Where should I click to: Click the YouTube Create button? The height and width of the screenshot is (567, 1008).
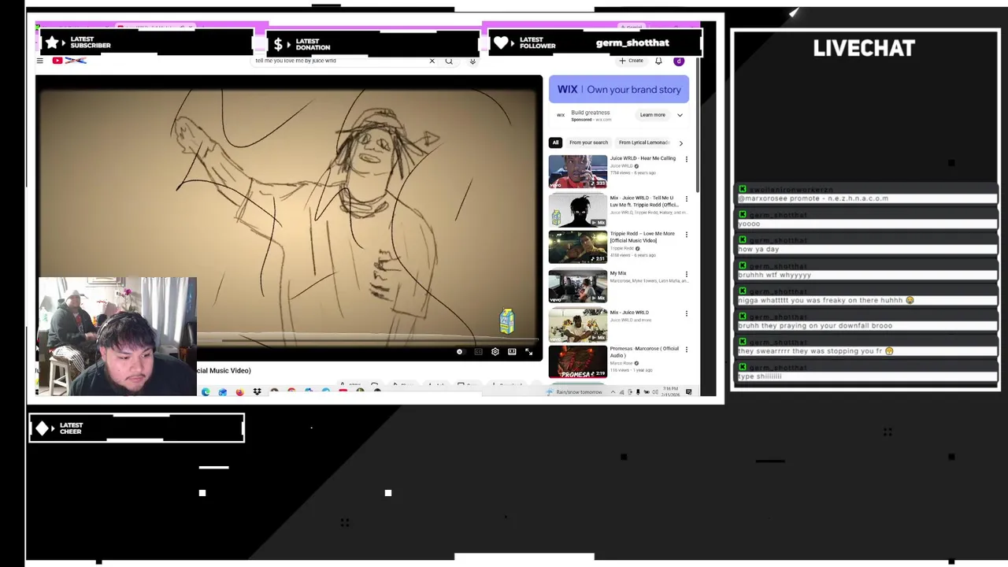tap(632, 61)
